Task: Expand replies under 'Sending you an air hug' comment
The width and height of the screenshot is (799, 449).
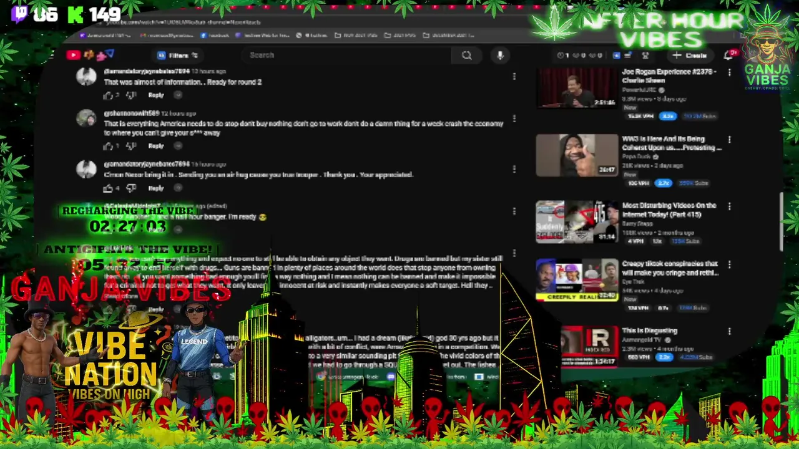Action: [178, 188]
